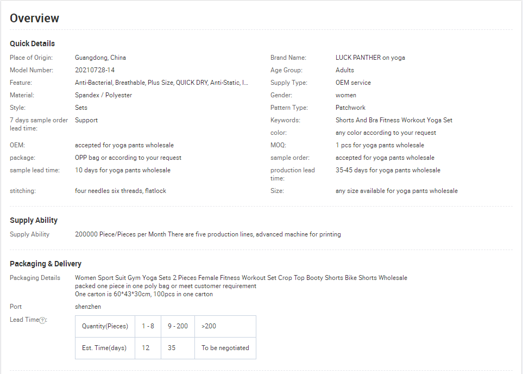Click the 'Keywords:' label
The image size is (523, 374).
click(x=285, y=120)
